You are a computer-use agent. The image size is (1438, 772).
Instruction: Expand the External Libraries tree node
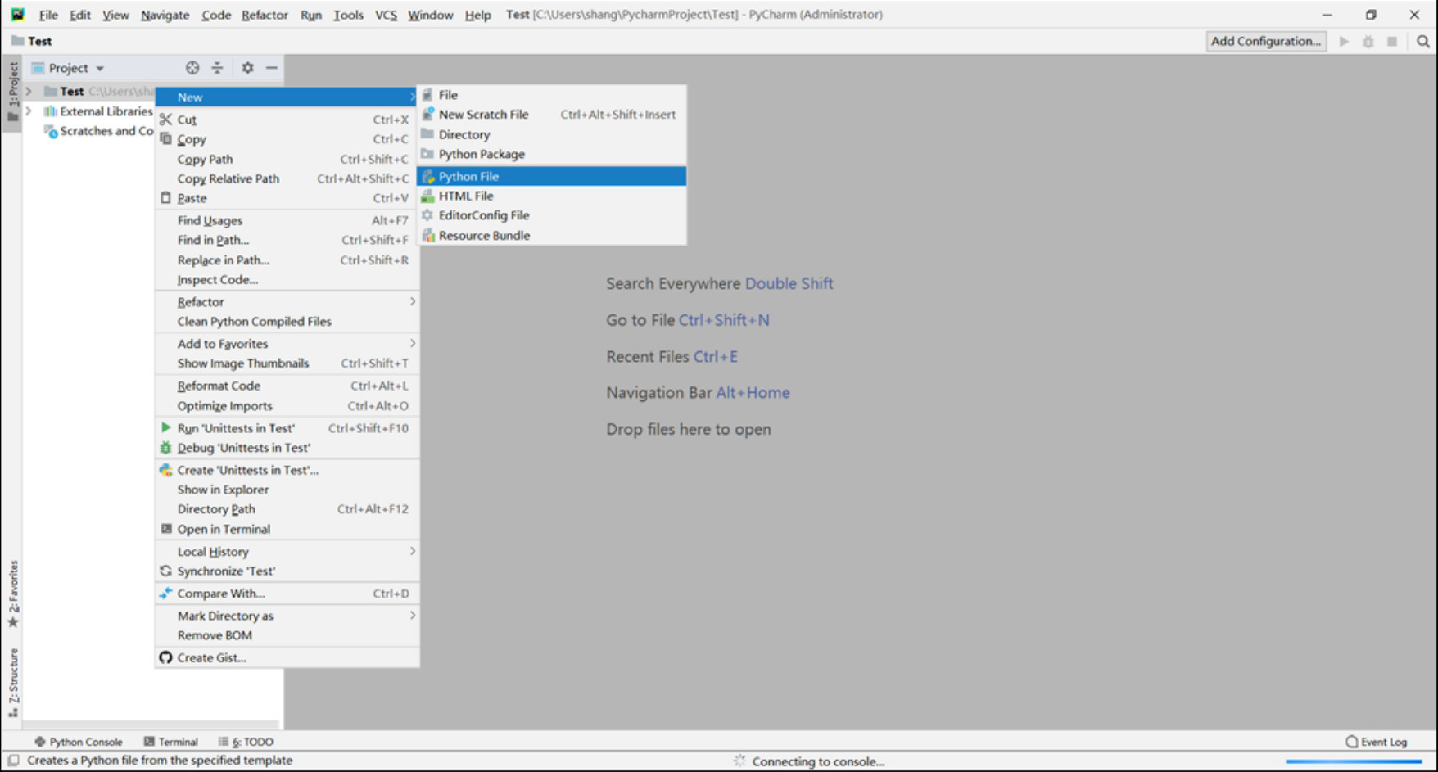coord(29,111)
